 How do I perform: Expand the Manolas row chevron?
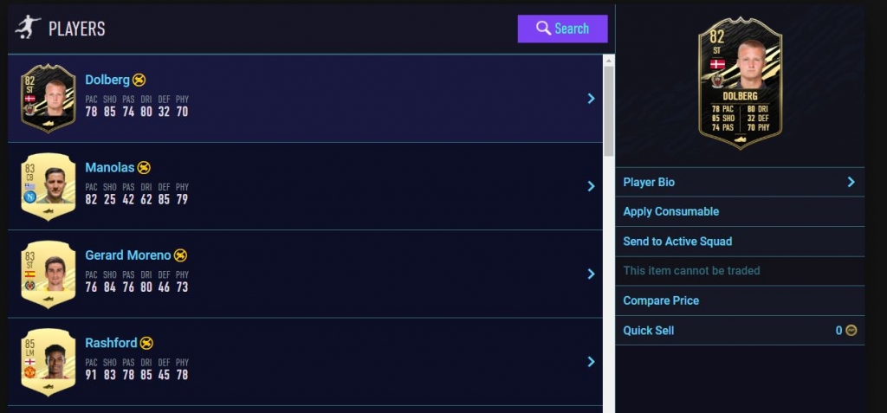(x=591, y=186)
